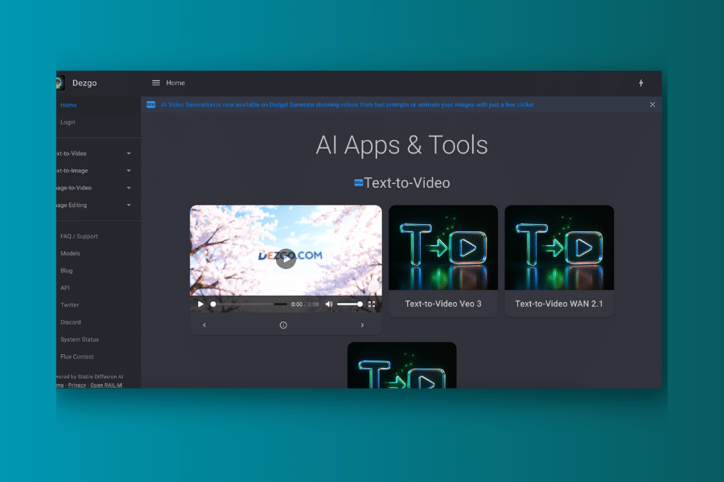
Task: Open the Open RAIL-M license link
Action: (x=106, y=385)
